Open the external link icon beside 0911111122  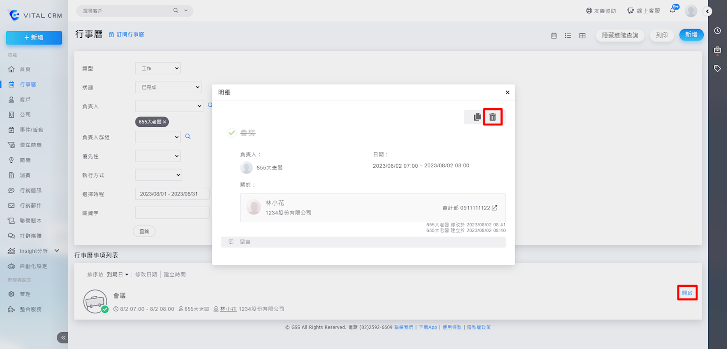495,208
